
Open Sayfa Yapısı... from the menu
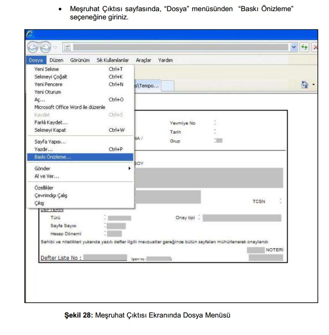[x=80, y=142]
